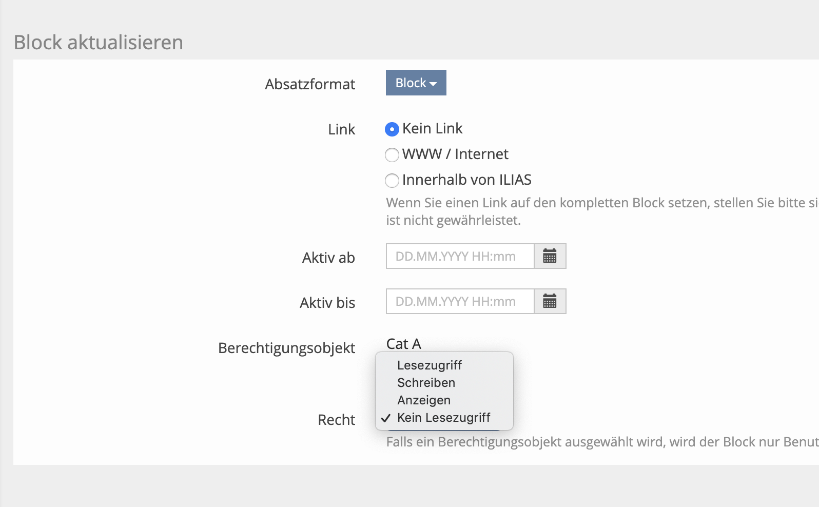Open the Aktiv bis calendar picker
Image resolution: width=819 pixels, height=507 pixels.
click(x=550, y=301)
